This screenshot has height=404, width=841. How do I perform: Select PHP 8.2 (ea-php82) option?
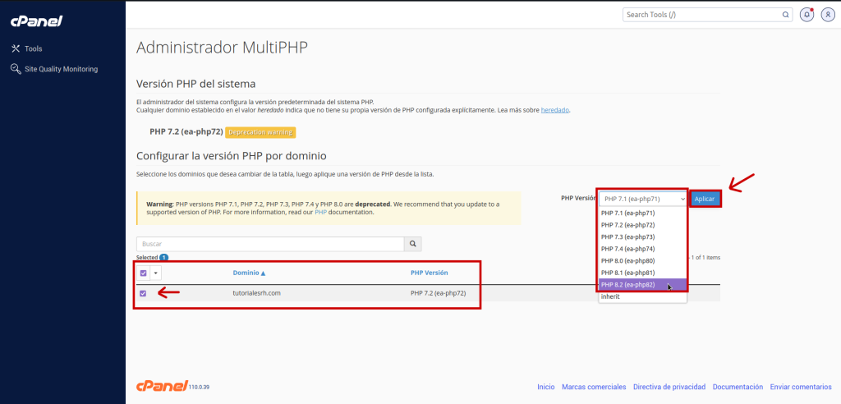pyautogui.click(x=631, y=284)
